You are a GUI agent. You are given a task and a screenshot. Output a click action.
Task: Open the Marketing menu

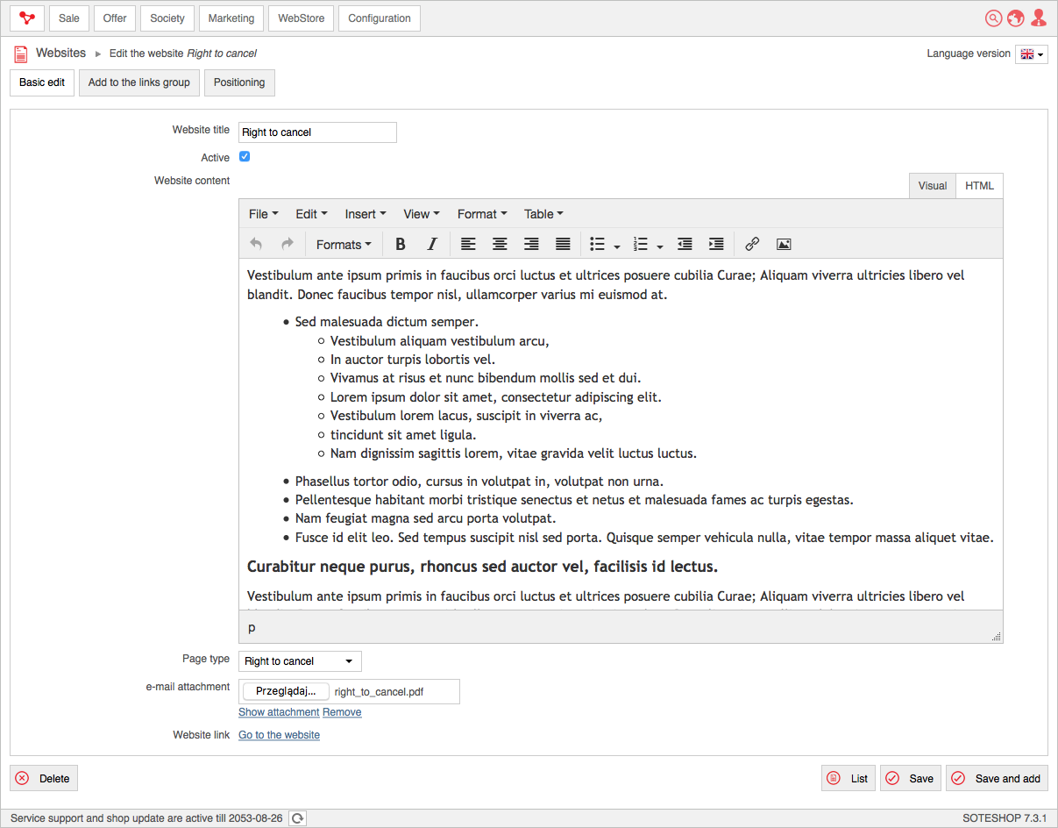pyautogui.click(x=231, y=18)
